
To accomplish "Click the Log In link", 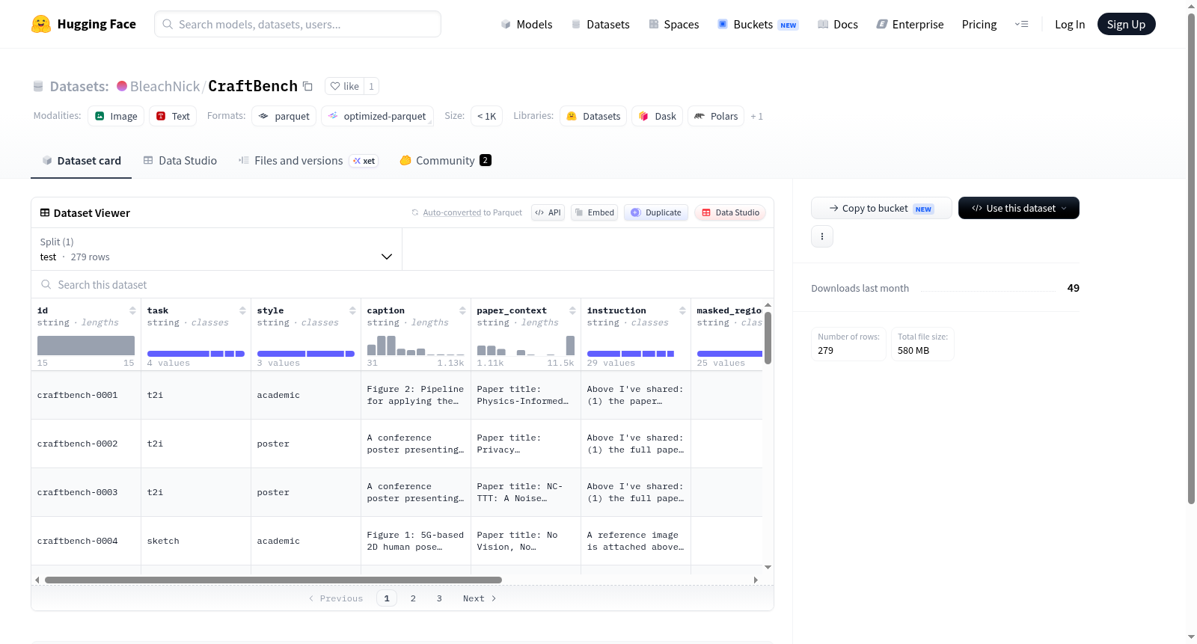I will tap(1070, 24).
